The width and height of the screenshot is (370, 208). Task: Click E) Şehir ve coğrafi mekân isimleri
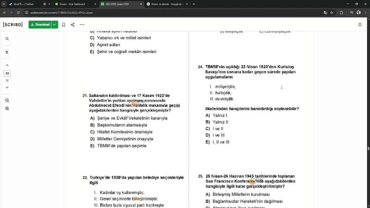123,52
